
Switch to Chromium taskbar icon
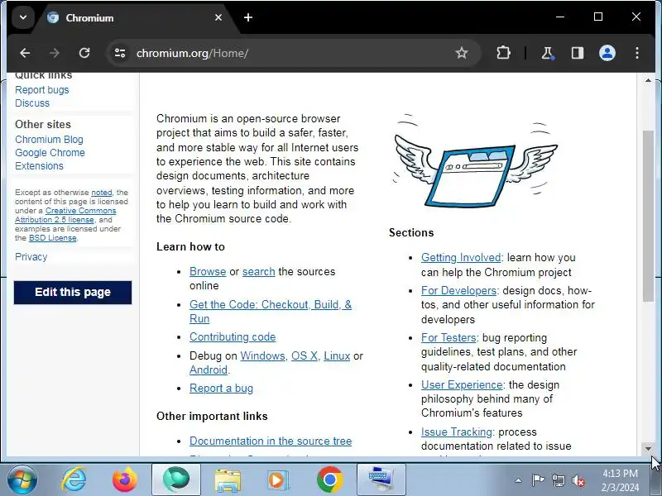[x=176, y=479]
